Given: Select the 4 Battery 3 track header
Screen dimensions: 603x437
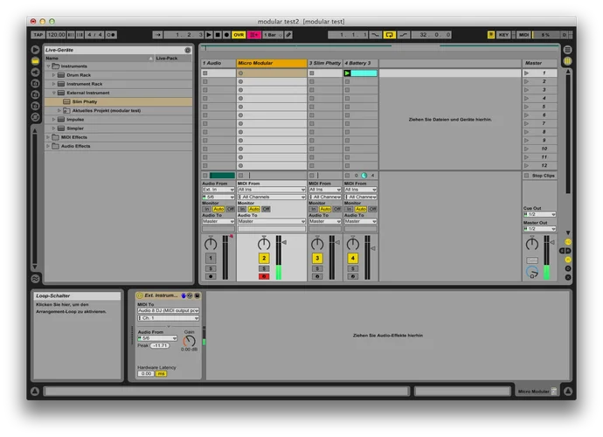Looking at the screenshot, I should tap(360, 63).
